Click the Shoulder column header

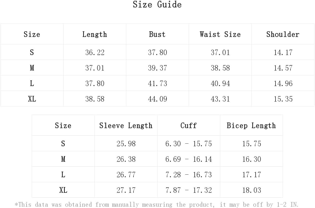(283, 34)
